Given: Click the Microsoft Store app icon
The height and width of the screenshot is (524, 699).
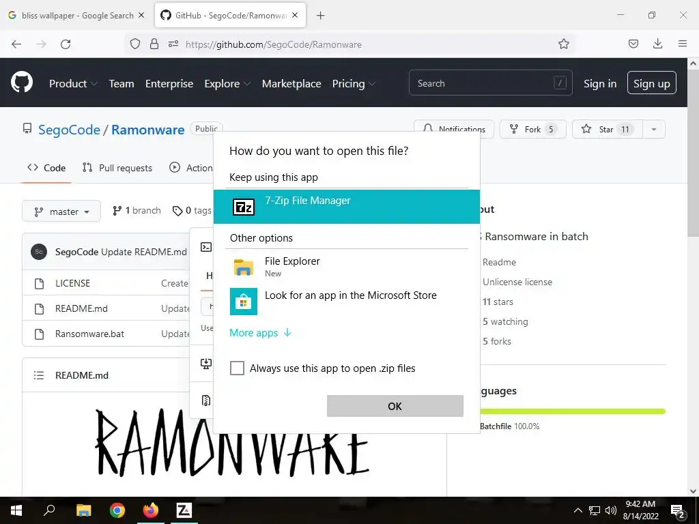Looking at the screenshot, I should (244, 302).
